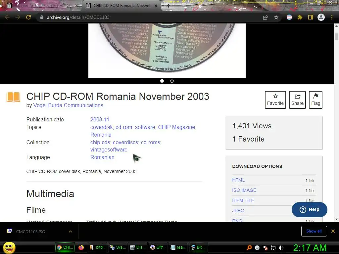339x254 pixels.
Task: Download the JPEG option
Action: tap(238, 211)
